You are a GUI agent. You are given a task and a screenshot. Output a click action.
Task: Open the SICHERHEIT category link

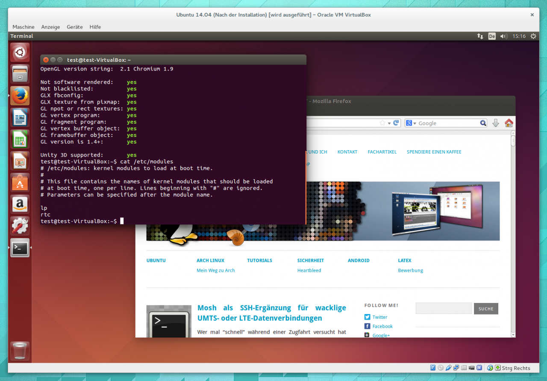click(x=311, y=260)
